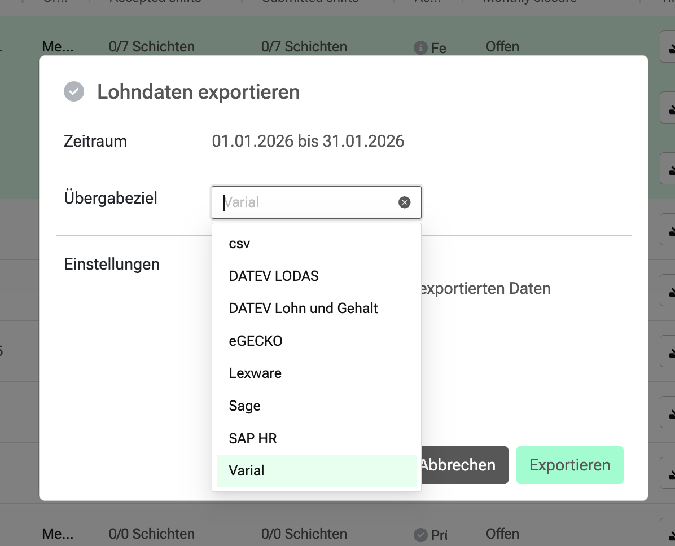Click the exportierten Daten settings label
The width and height of the screenshot is (675, 546).
tap(485, 289)
